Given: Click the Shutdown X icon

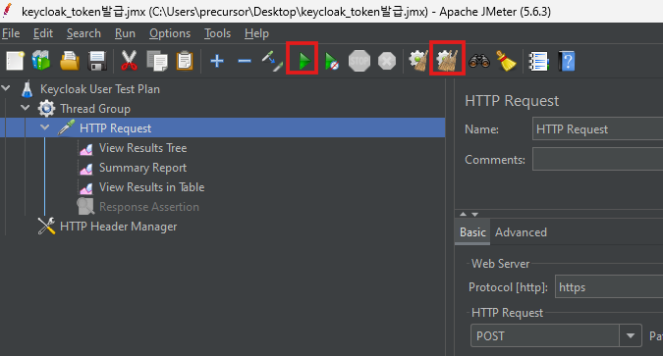Looking at the screenshot, I should 386,61.
